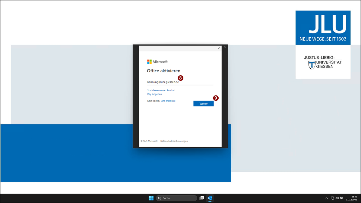This screenshot has width=361, height=203.
Task: Open the volume tray icon
Action: [x=337, y=198]
